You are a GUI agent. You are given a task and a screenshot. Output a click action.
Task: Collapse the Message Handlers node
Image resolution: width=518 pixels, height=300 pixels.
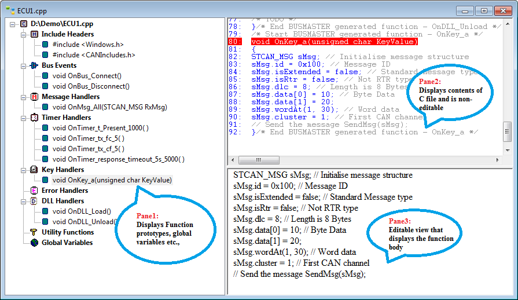tap(24, 97)
